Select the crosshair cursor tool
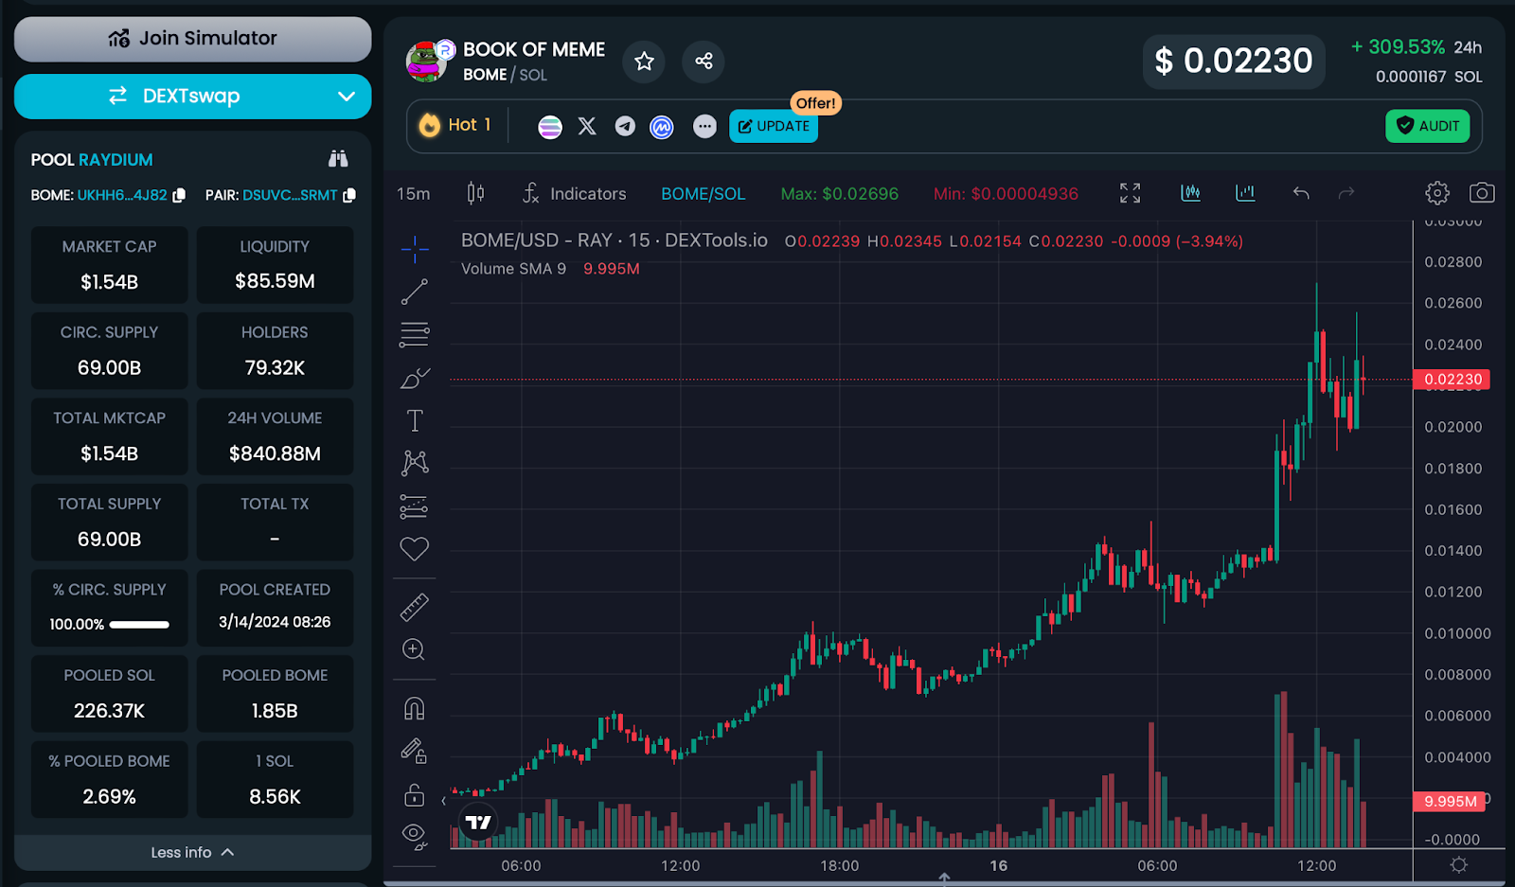This screenshot has height=887, width=1515. tap(415, 250)
